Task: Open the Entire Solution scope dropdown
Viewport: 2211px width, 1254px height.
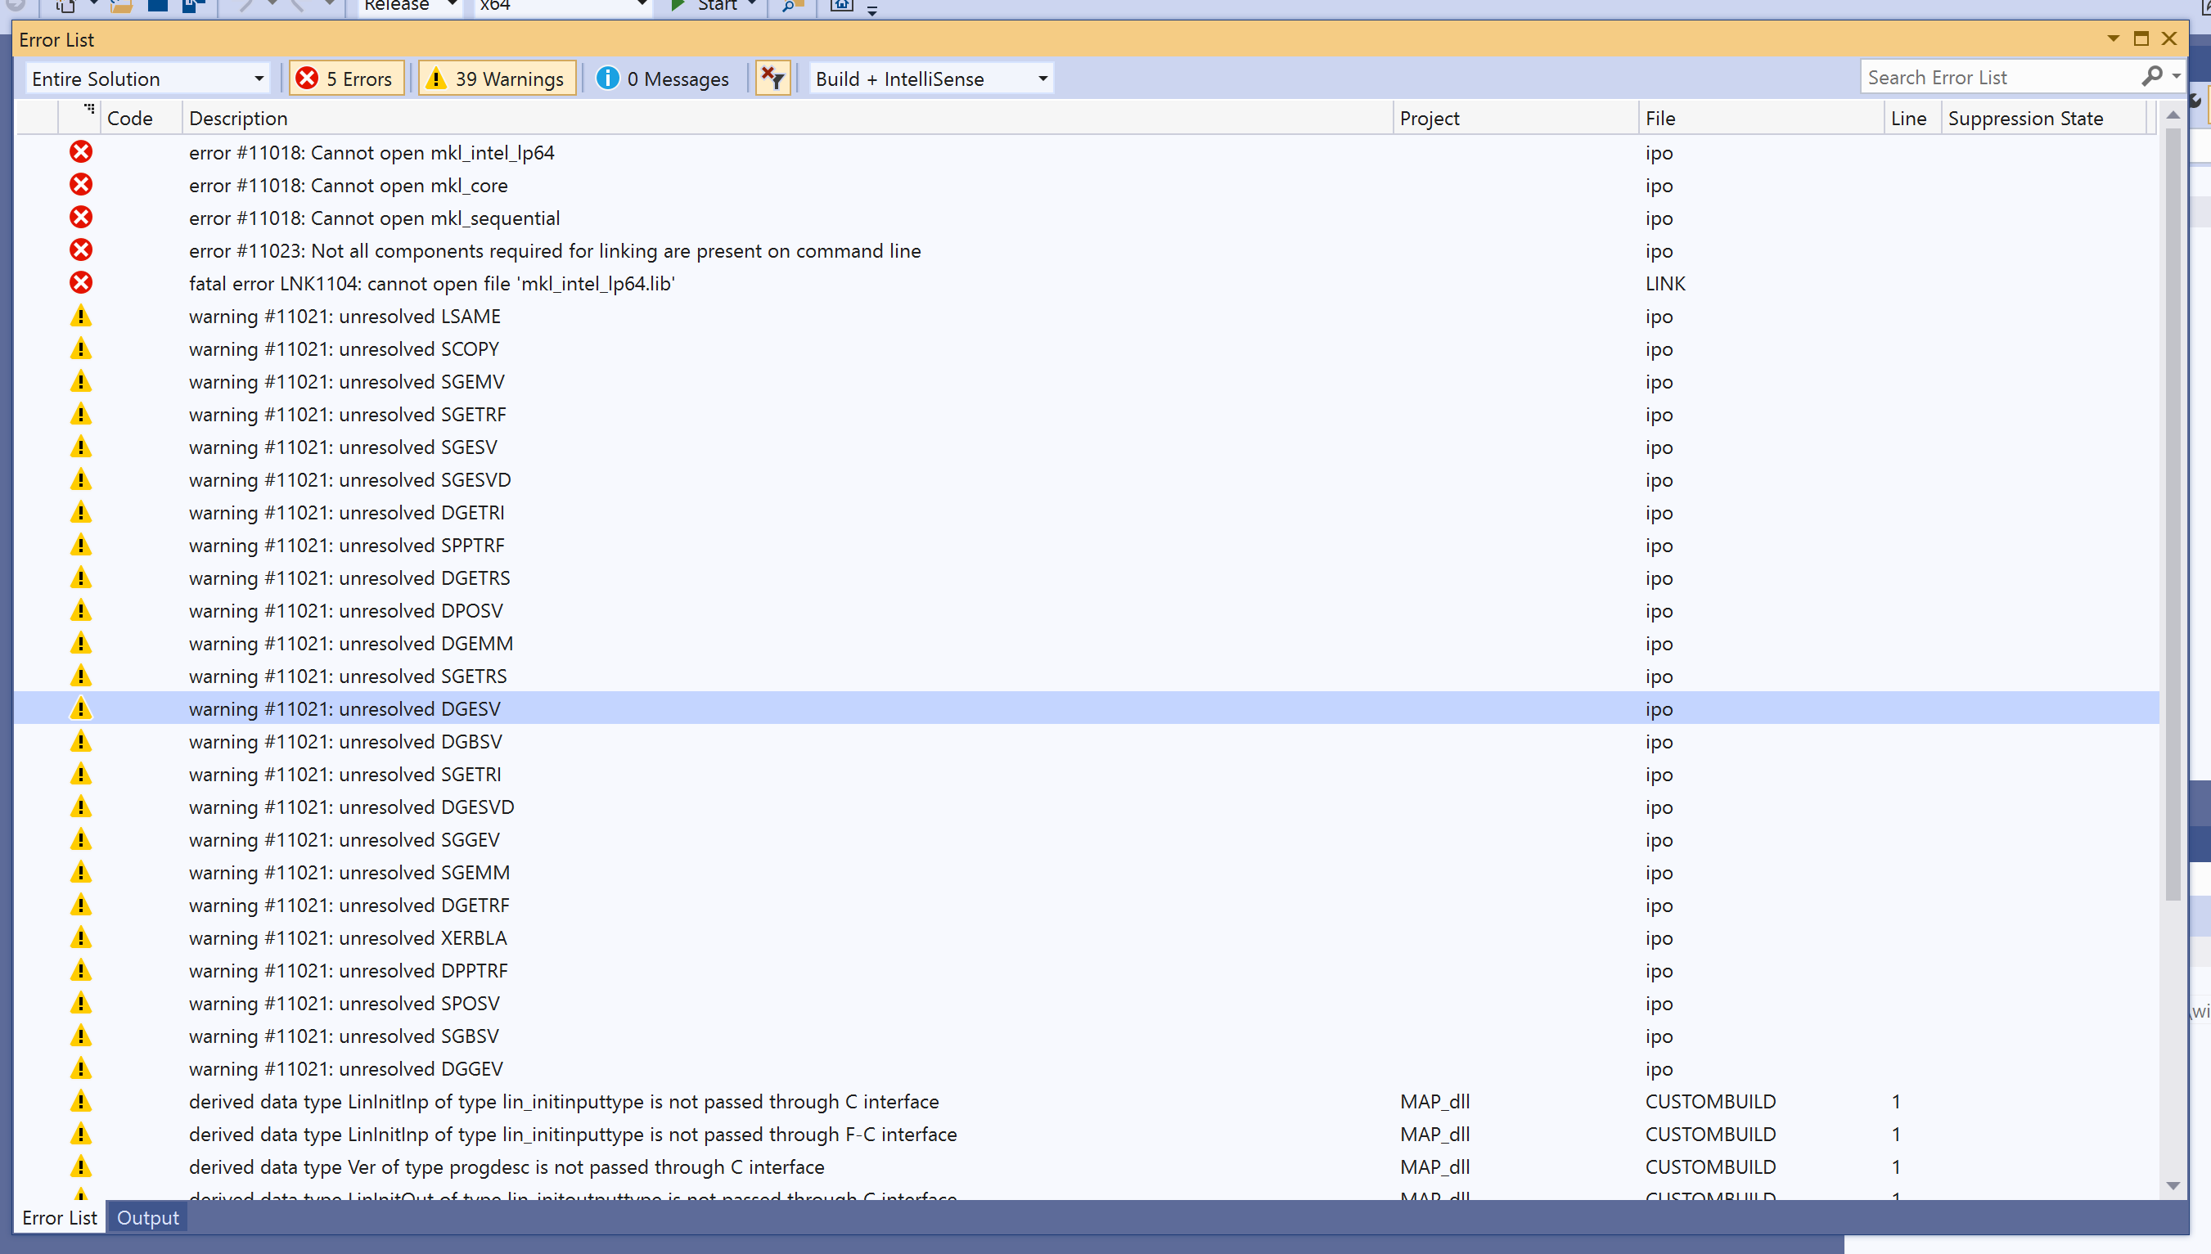Action: pyautogui.click(x=147, y=78)
